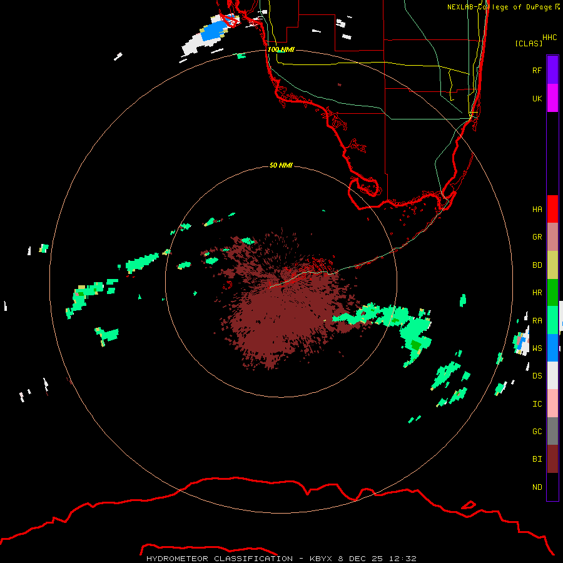563x563 pixels.
Task: Click the 'UK' legend label
Action: (537, 98)
